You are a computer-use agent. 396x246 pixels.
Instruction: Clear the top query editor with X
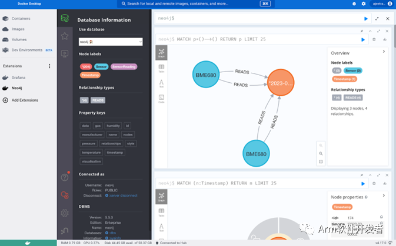[x=388, y=19]
